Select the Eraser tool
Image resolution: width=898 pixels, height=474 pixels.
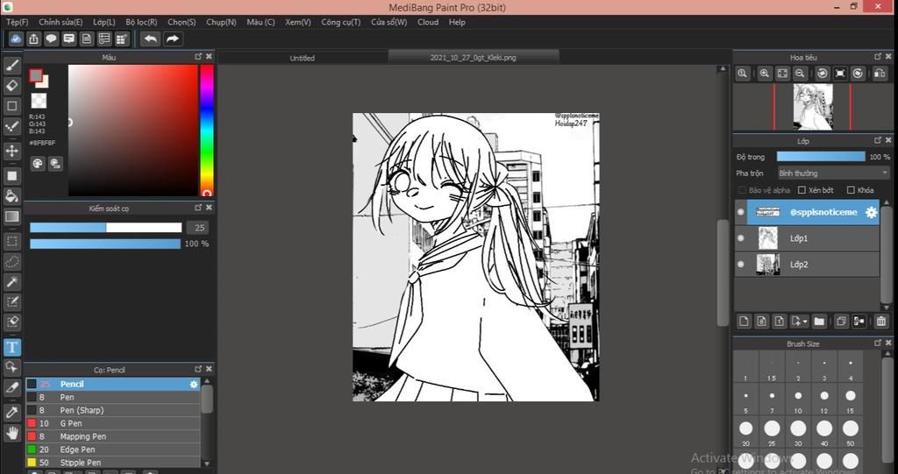point(12,86)
